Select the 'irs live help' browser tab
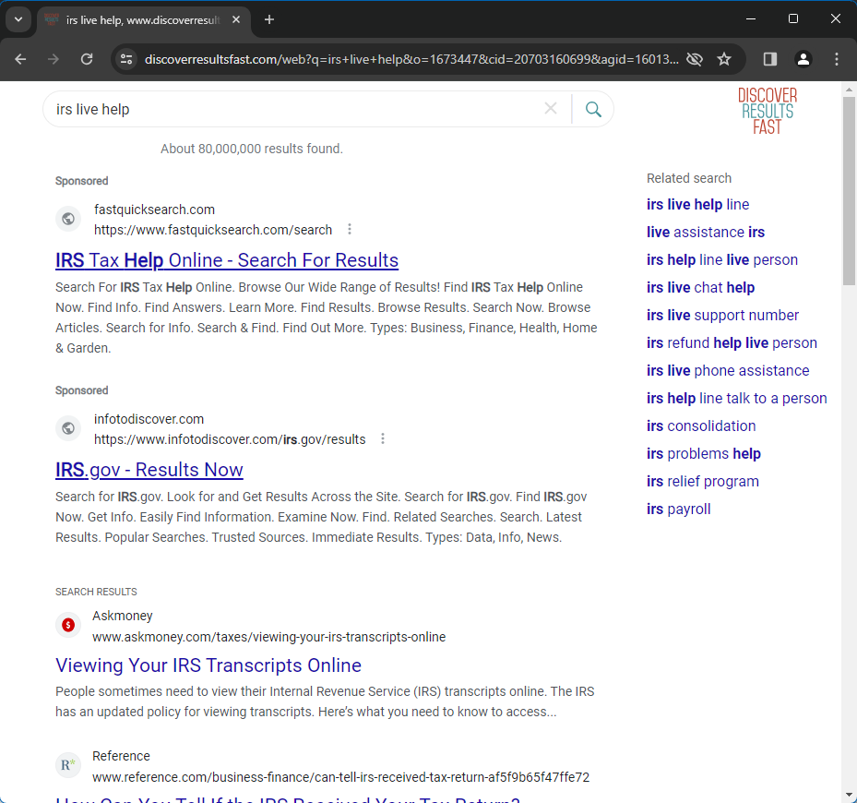This screenshot has width=857, height=803. tap(138, 19)
